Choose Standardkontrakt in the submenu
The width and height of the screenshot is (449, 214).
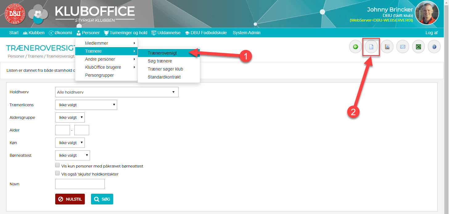tap(169, 77)
